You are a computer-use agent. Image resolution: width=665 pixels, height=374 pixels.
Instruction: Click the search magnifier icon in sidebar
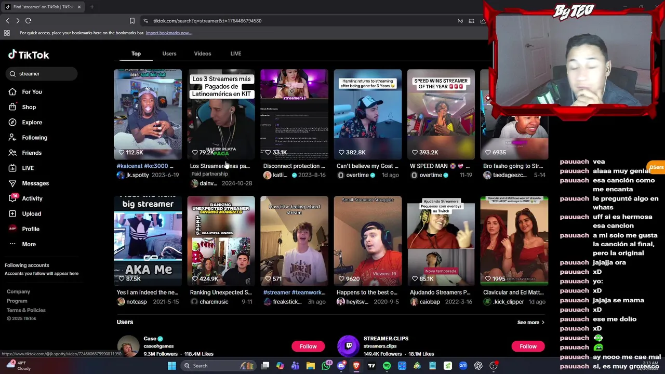[12, 74]
